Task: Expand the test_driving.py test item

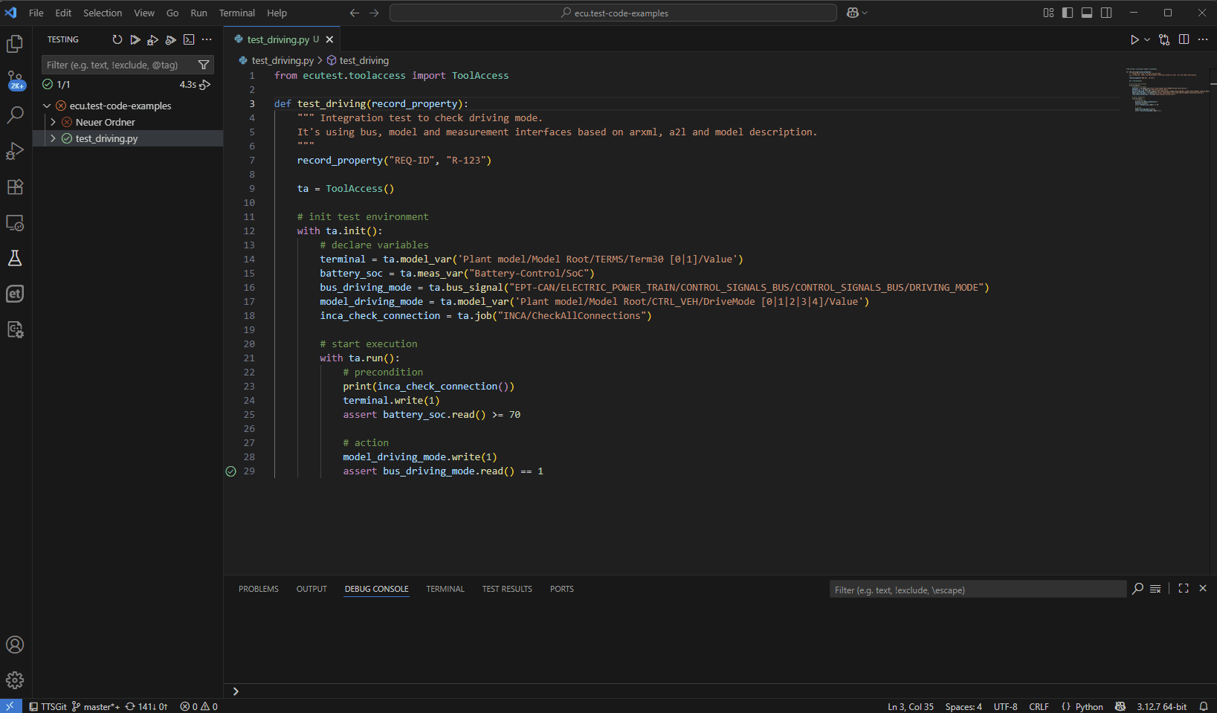Action: (x=53, y=138)
